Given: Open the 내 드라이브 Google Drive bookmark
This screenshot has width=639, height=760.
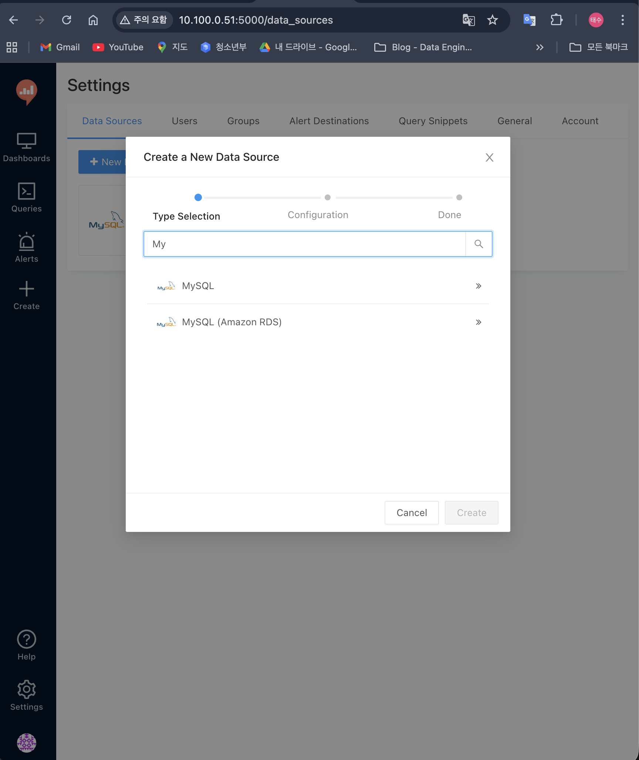Looking at the screenshot, I should [308, 47].
